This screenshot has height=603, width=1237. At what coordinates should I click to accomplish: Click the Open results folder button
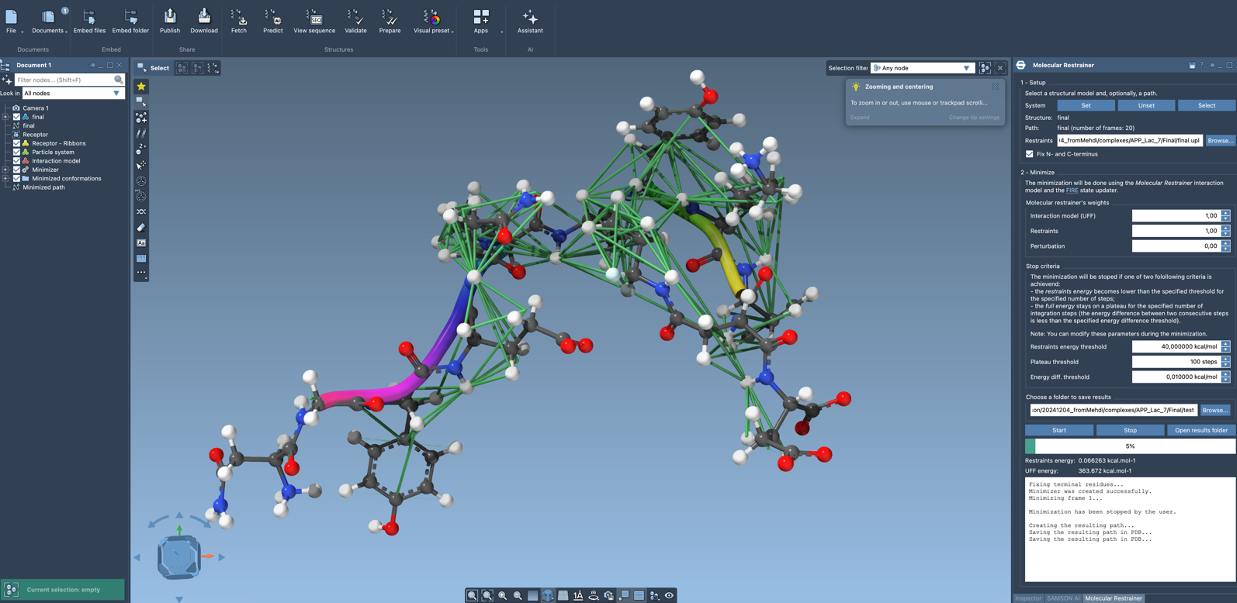[x=1201, y=430]
